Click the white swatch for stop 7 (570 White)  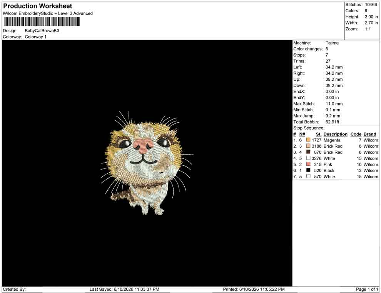(x=308, y=176)
